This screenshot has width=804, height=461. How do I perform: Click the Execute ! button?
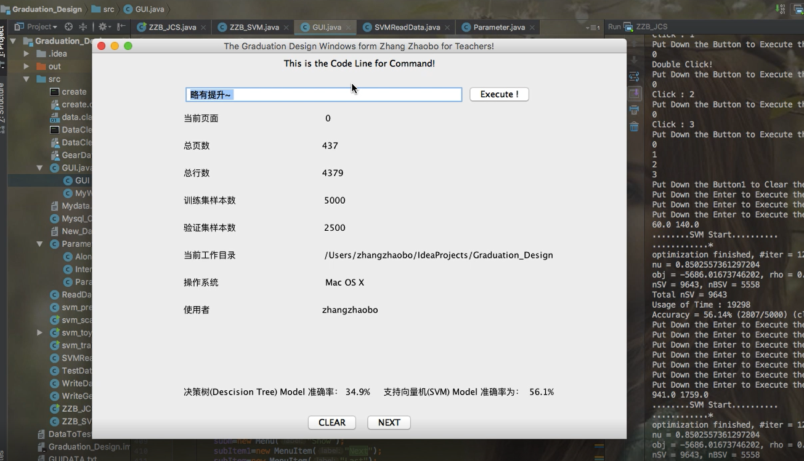click(499, 94)
